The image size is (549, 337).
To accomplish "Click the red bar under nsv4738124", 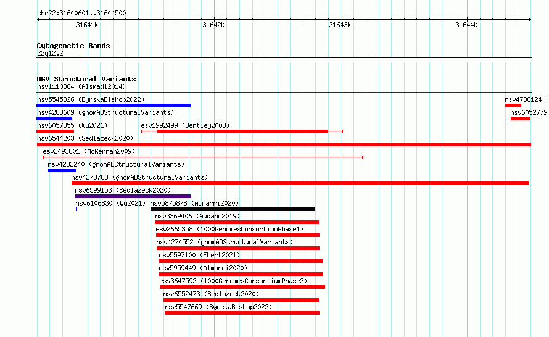I will [513, 106].
